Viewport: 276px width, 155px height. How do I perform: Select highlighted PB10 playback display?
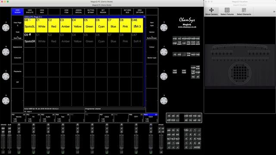(x=151, y=118)
